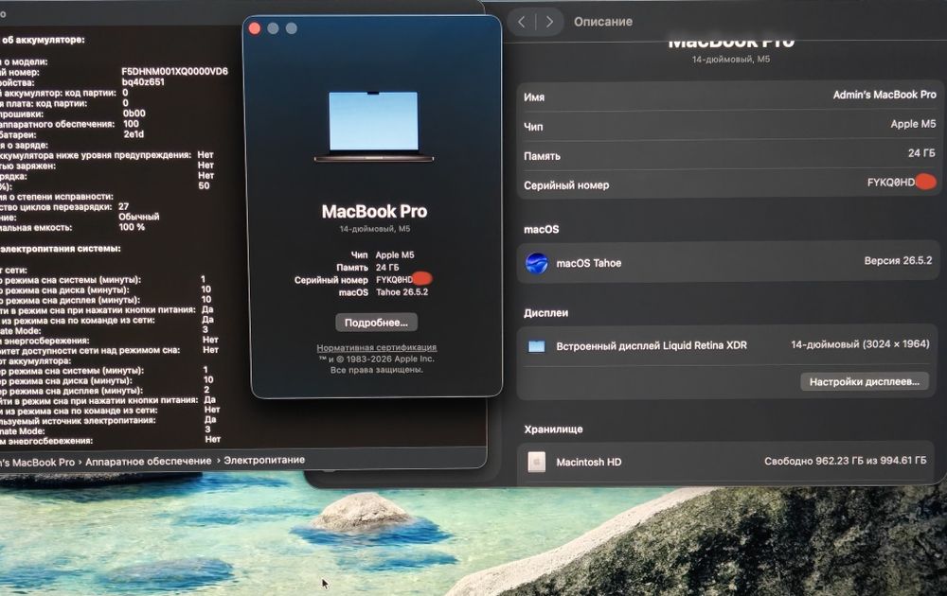Click the MacBook Pro laptop image

click(x=374, y=127)
